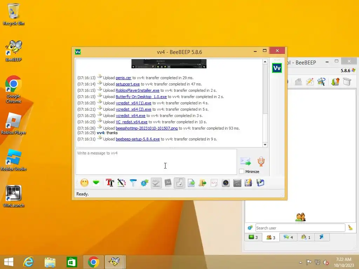Screen dimensions: 359x269
Task: Open the vcredist_x64 (2).exe link
Action: pos(134,109)
